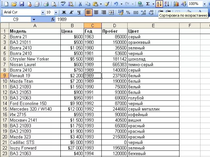
Task: Toggle underline with the Ч button
Action: (x=79, y=12)
